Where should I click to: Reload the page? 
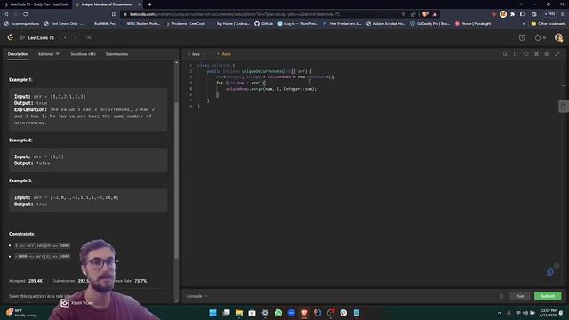(x=26, y=14)
